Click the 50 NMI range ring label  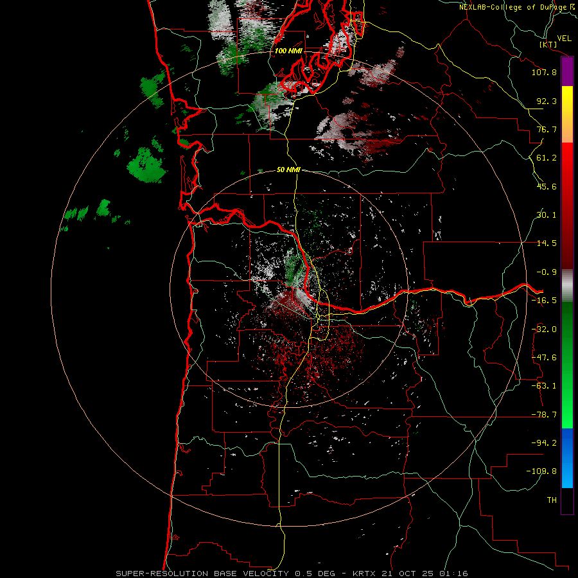tap(288, 170)
